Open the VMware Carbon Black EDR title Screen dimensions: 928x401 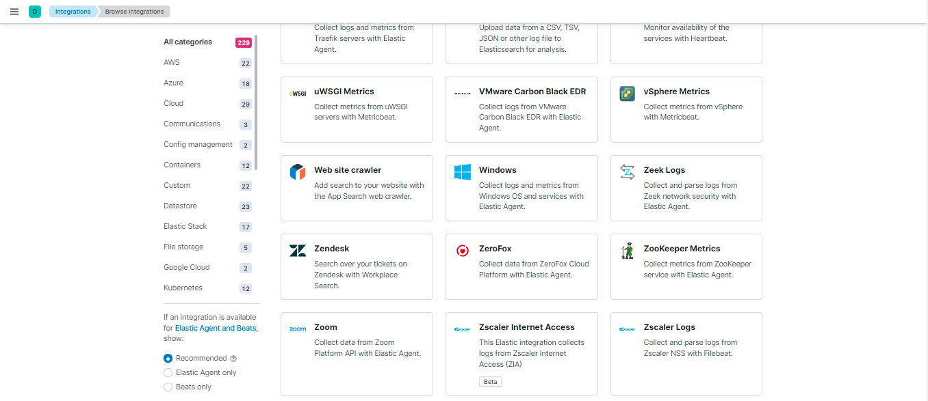tap(532, 92)
